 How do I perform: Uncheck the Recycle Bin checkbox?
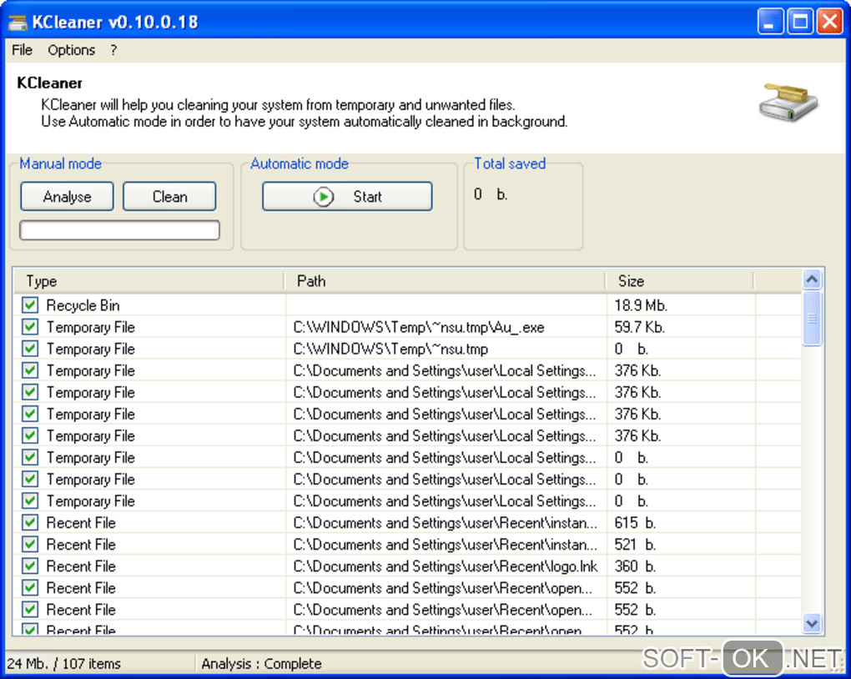click(30, 305)
